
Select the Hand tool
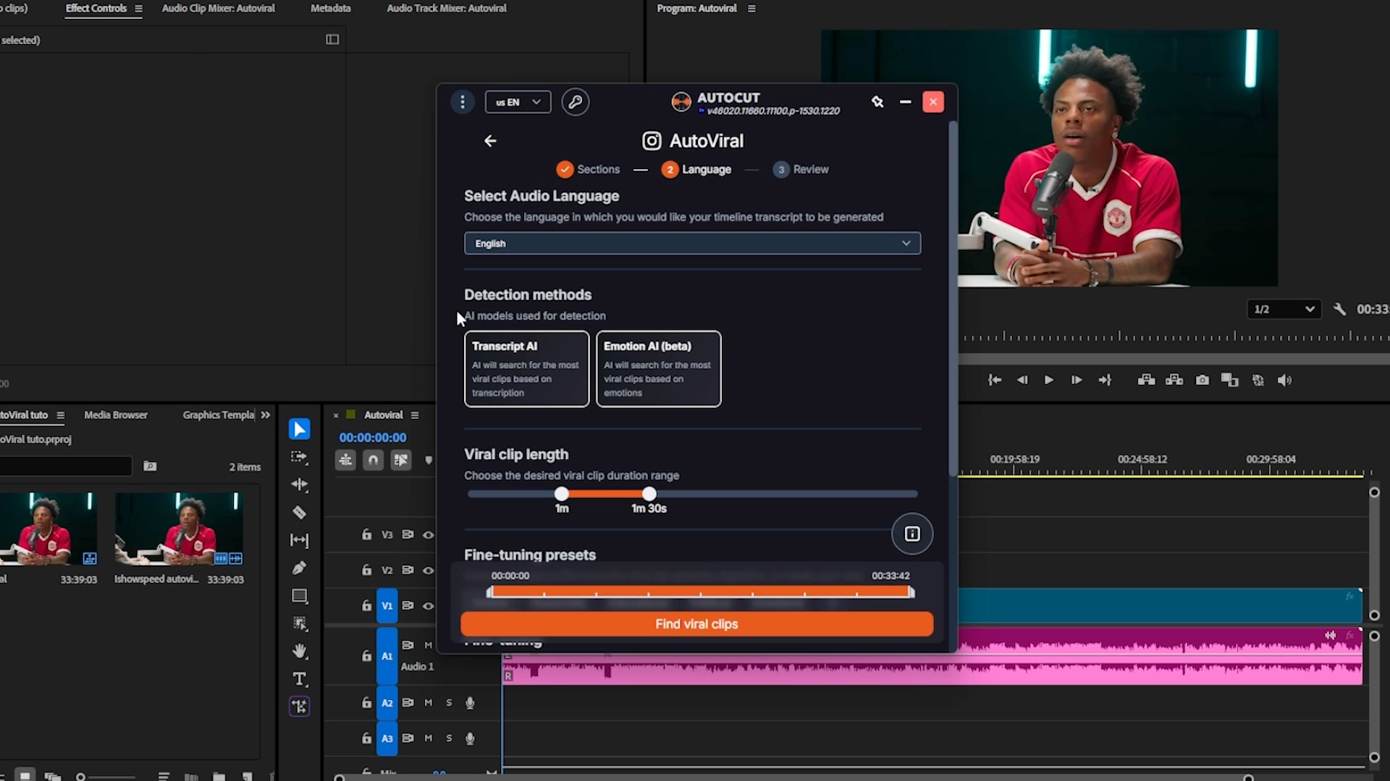click(x=299, y=652)
